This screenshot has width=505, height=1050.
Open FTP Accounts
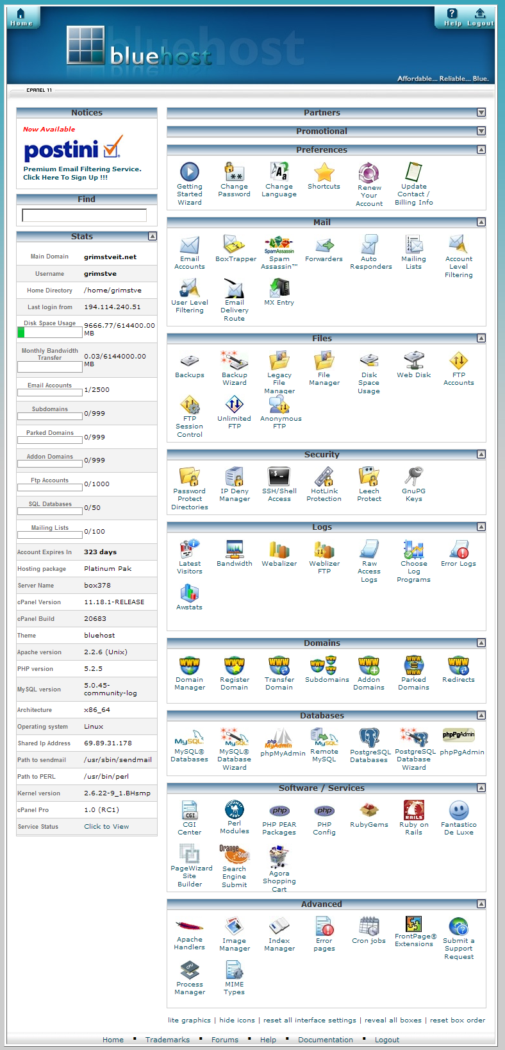click(459, 369)
